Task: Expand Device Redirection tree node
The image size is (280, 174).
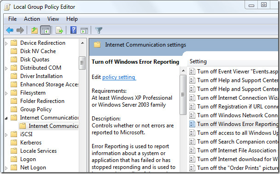Action: (x=6, y=43)
